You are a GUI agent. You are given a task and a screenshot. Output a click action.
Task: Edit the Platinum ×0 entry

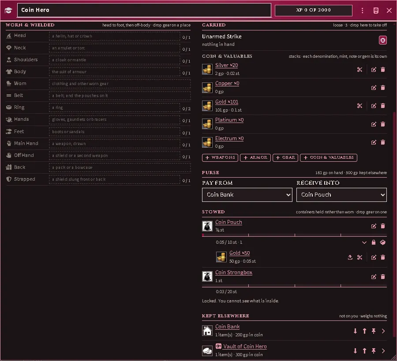pyautogui.click(x=374, y=124)
